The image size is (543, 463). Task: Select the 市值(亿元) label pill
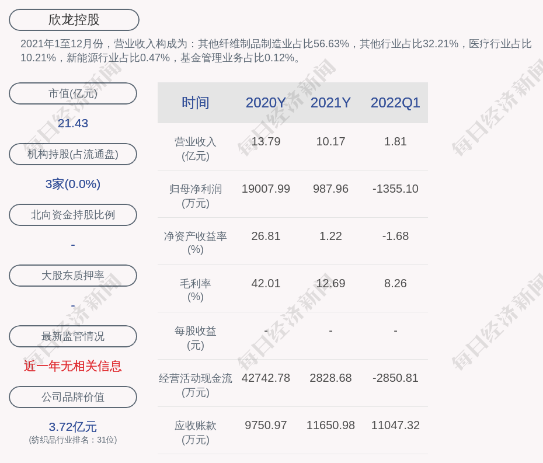(x=73, y=93)
